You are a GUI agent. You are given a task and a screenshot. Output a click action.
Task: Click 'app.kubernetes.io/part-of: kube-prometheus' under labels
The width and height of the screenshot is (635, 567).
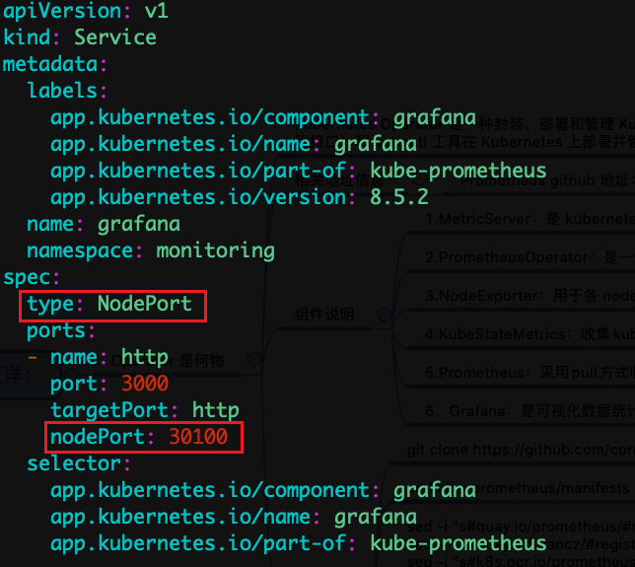(x=299, y=172)
